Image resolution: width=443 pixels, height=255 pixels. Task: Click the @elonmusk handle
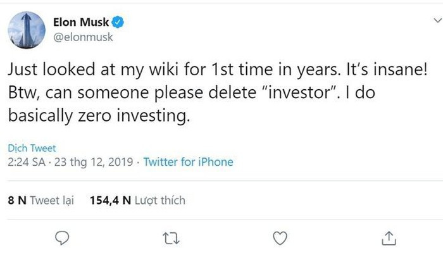pos(78,37)
